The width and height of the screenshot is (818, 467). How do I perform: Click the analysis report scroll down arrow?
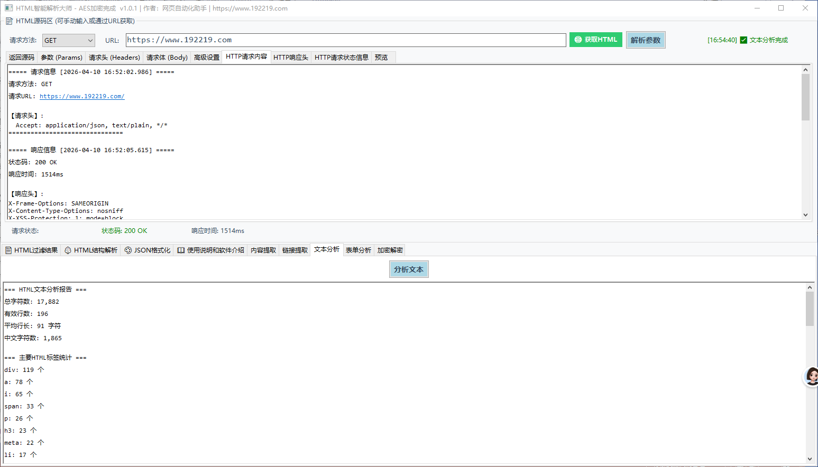(810, 459)
